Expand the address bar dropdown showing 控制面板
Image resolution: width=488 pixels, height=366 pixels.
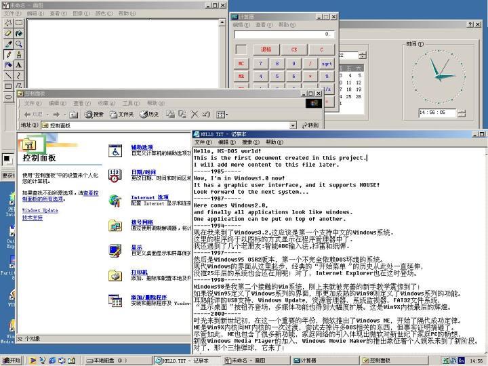click(x=293, y=125)
